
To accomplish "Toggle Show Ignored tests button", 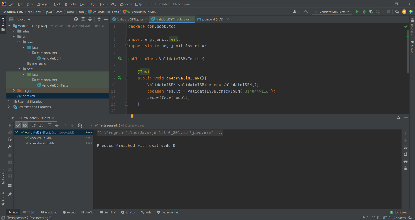I will pyautogui.click(x=25, y=125).
